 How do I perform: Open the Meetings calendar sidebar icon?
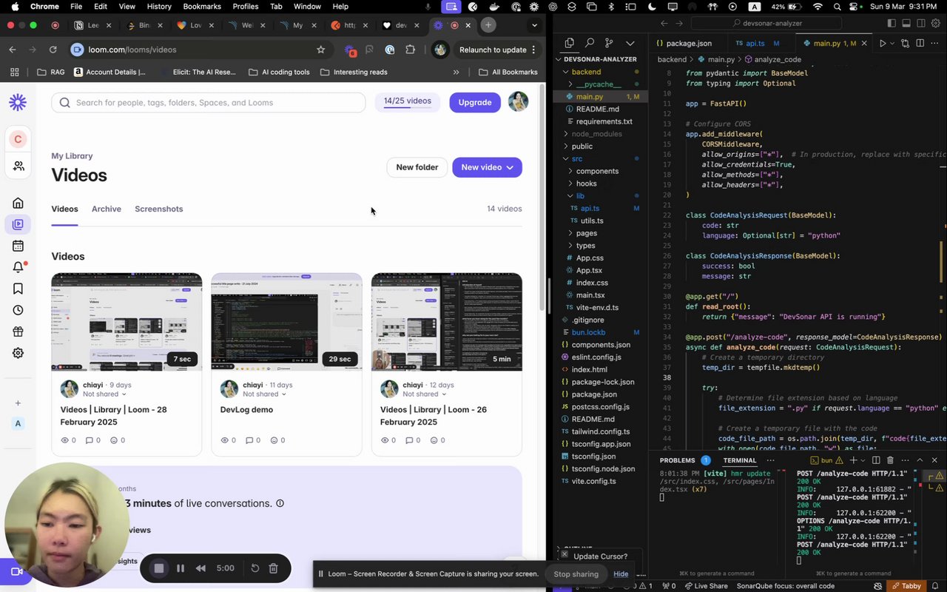18,246
